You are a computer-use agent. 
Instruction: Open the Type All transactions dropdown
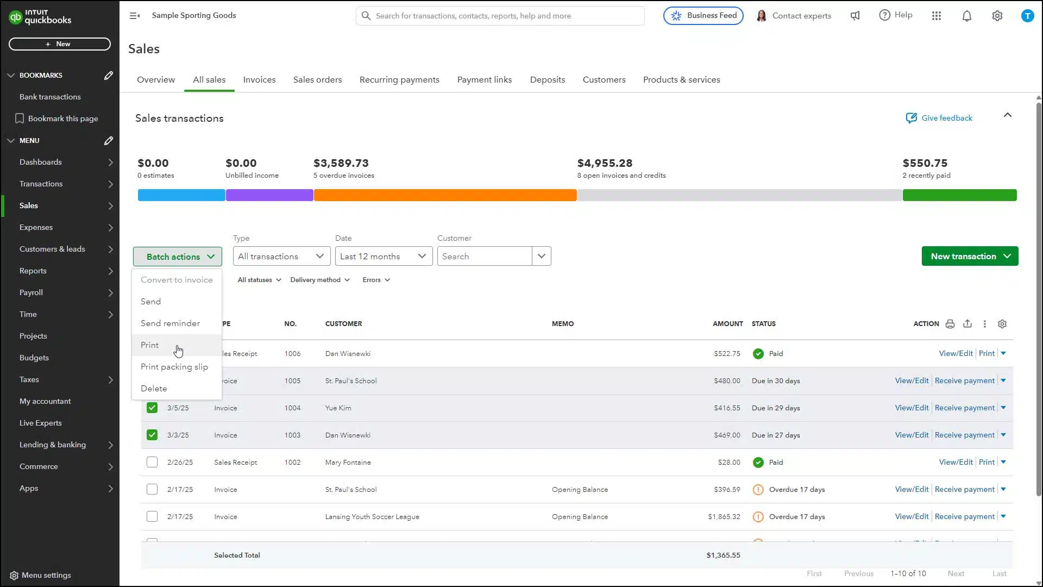coord(281,257)
